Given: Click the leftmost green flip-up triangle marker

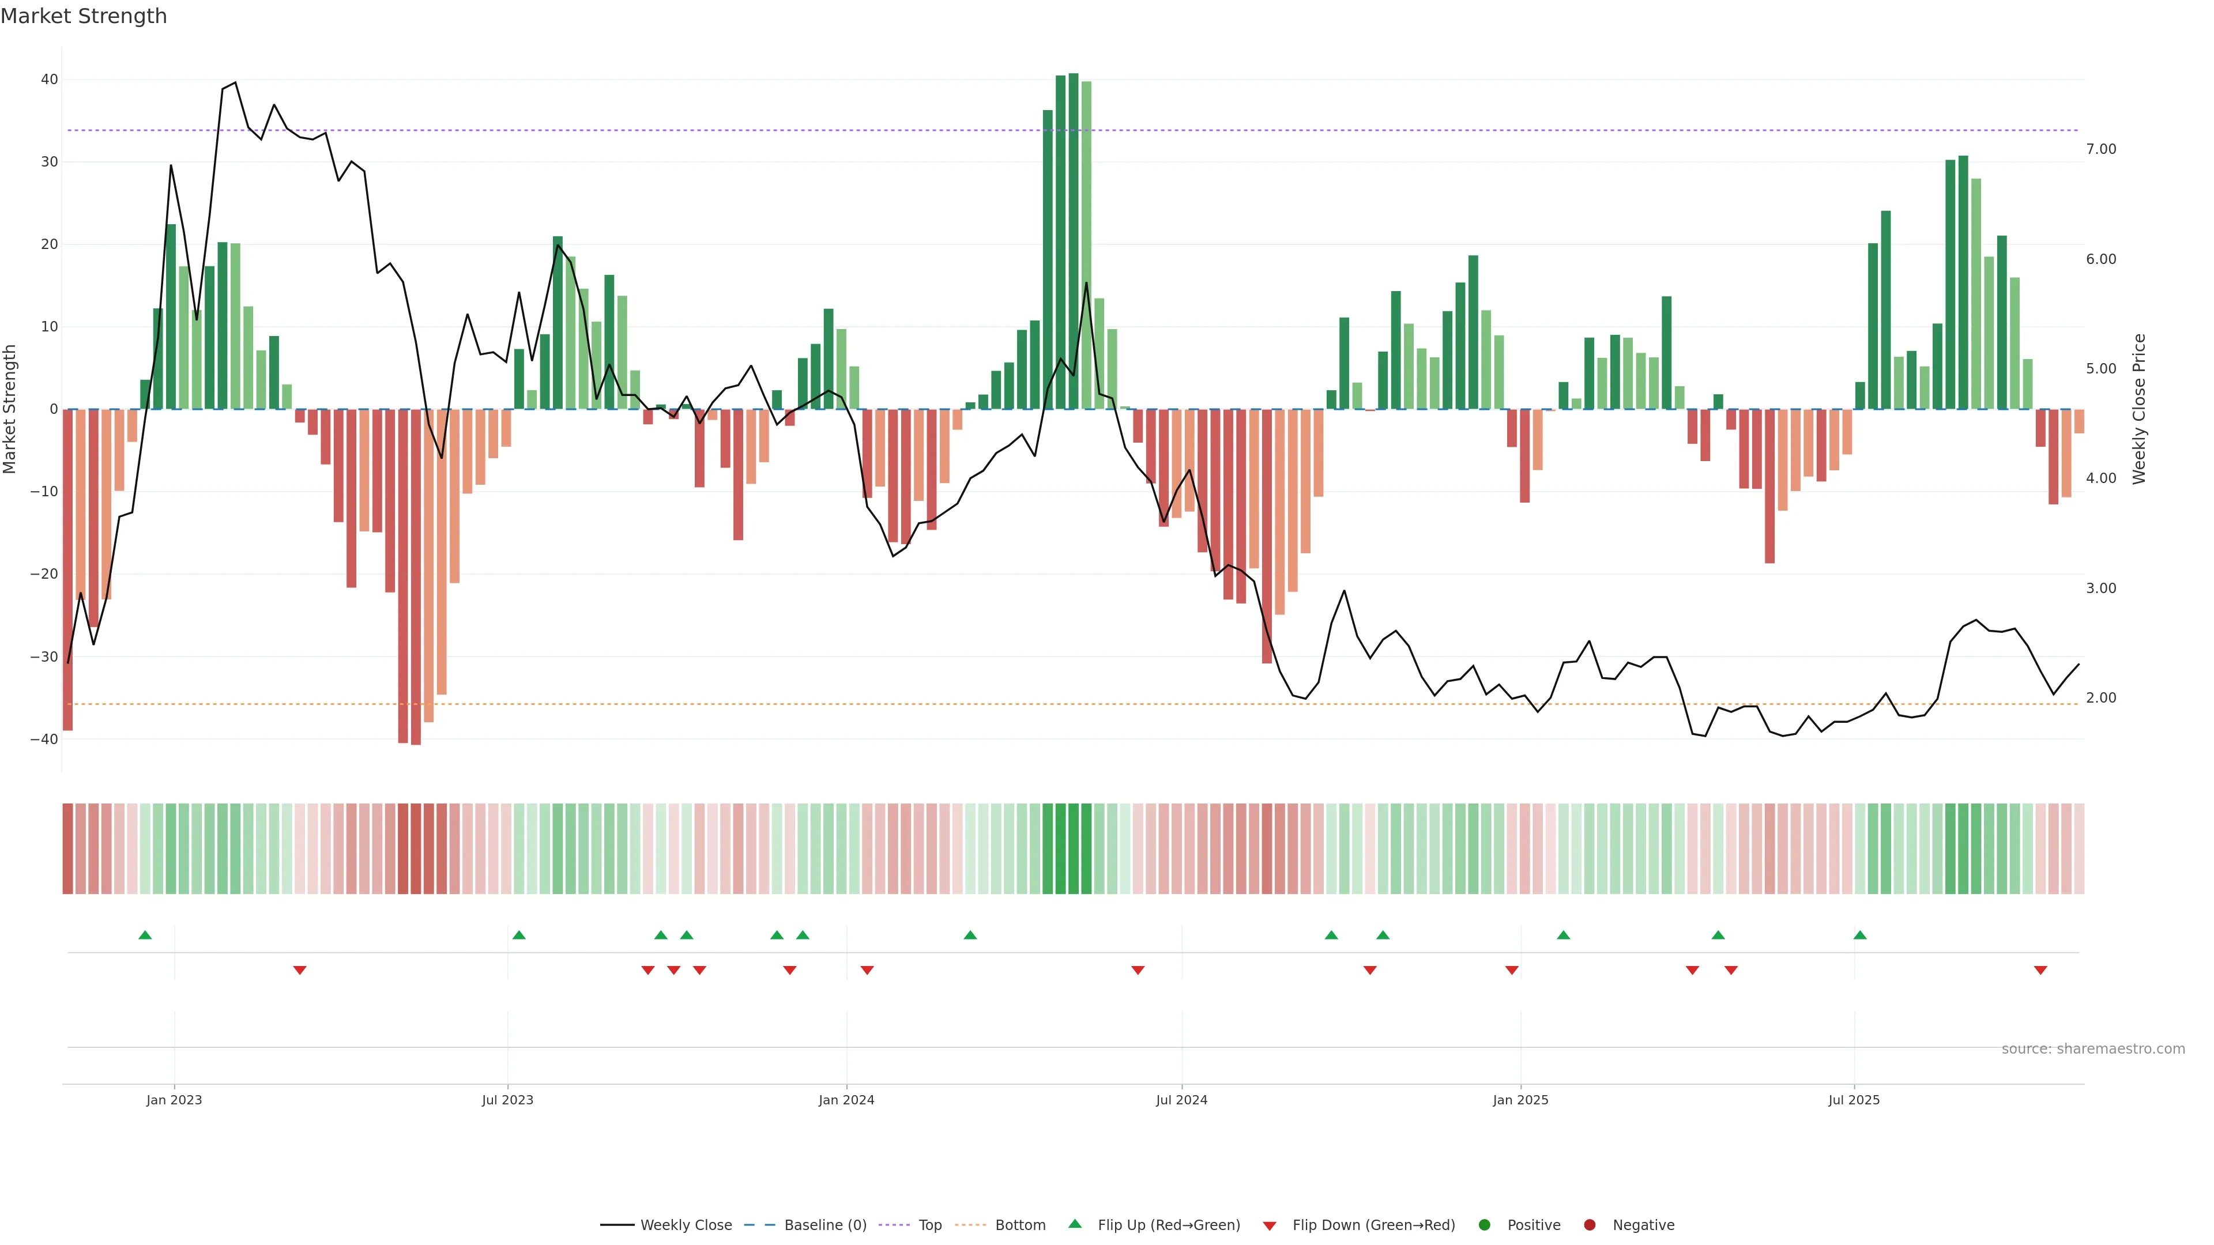Looking at the screenshot, I should [x=145, y=935].
